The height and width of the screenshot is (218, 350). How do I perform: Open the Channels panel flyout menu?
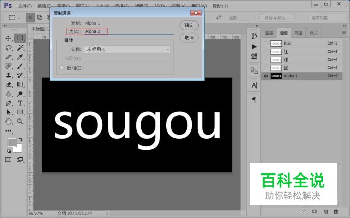point(344,33)
